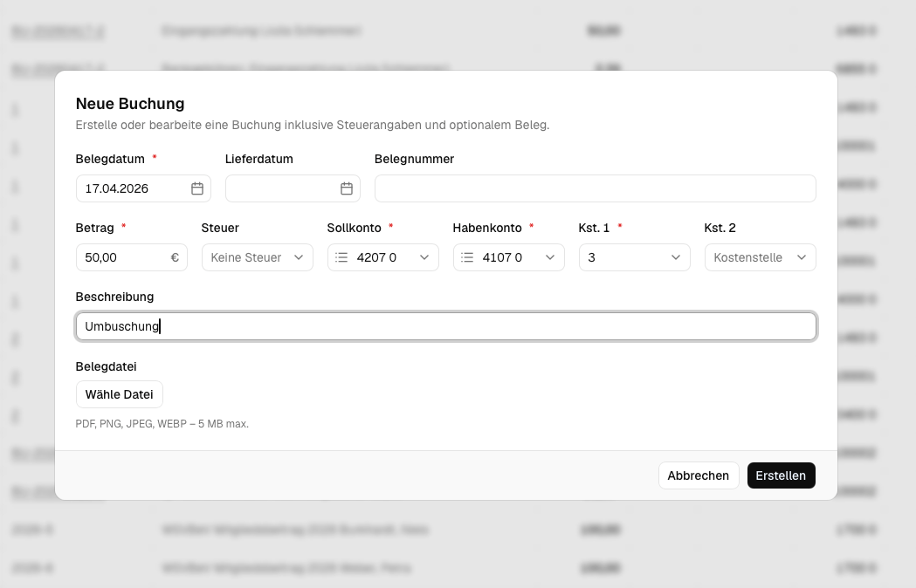Edit the Betrag amount field
Screen dimensions: 916x588
(122, 257)
